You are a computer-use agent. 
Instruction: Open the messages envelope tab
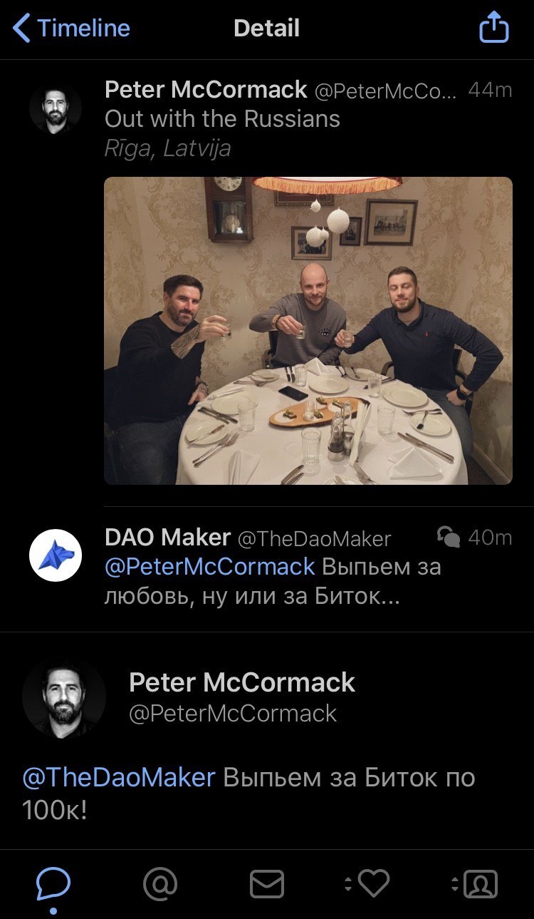click(267, 884)
